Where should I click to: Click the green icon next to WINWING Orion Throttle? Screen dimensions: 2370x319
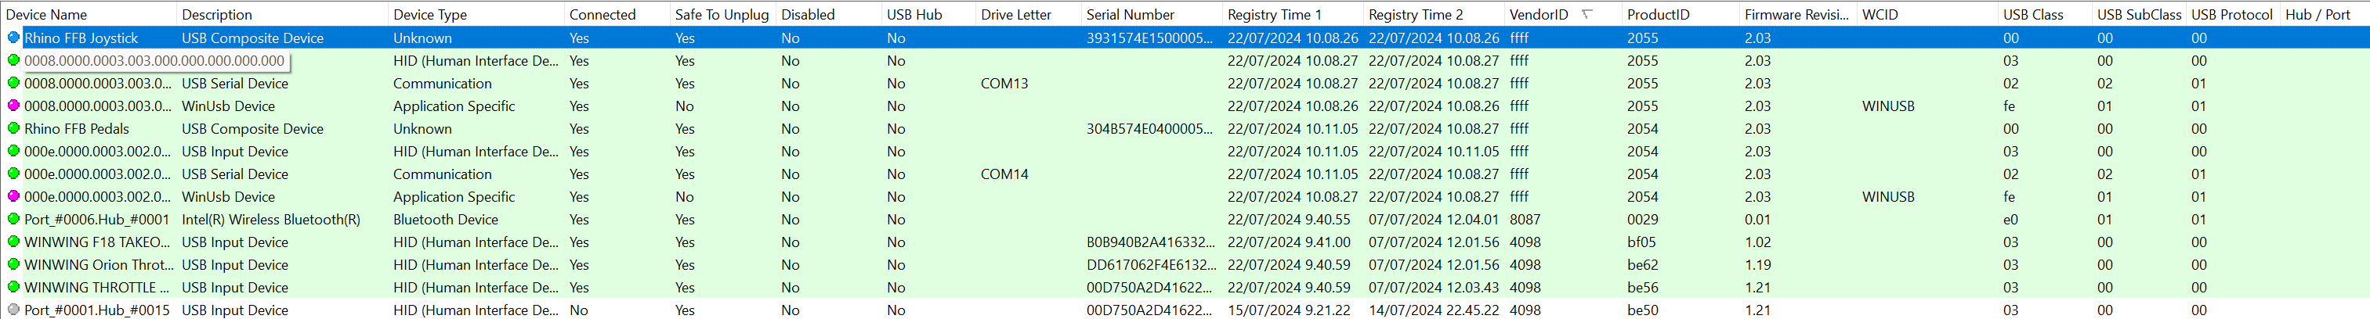point(13,265)
